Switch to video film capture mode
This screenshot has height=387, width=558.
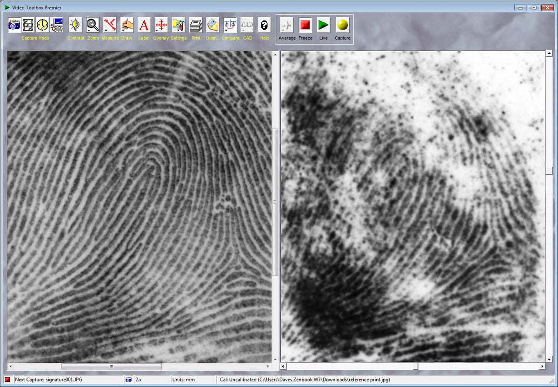(x=28, y=25)
